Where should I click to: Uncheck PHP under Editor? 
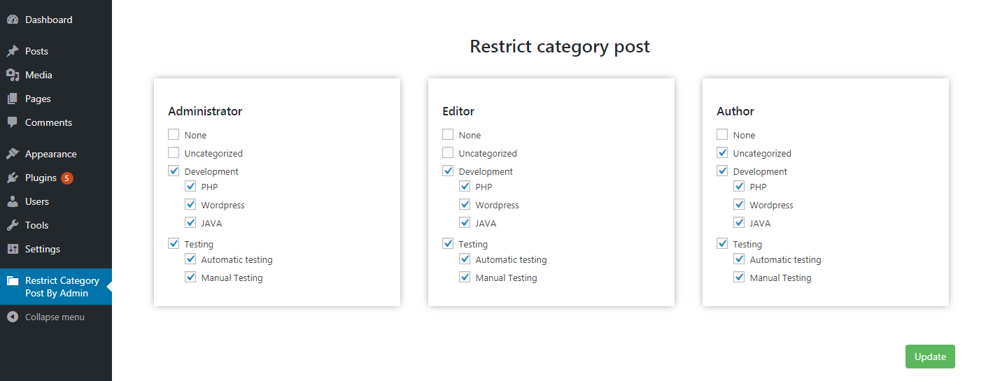coord(465,186)
